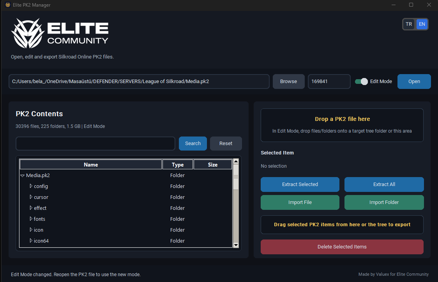This screenshot has height=282, width=438.
Task: Expand the effect folder
Action: point(31,208)
